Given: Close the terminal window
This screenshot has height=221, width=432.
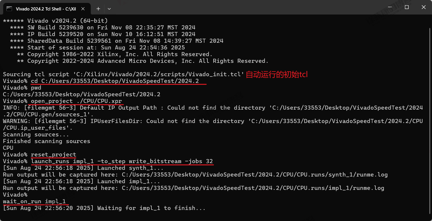Looking at the screenshot, I should click(424, 7).
